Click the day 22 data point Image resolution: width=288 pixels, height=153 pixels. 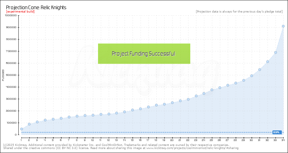tap(188, 99)
